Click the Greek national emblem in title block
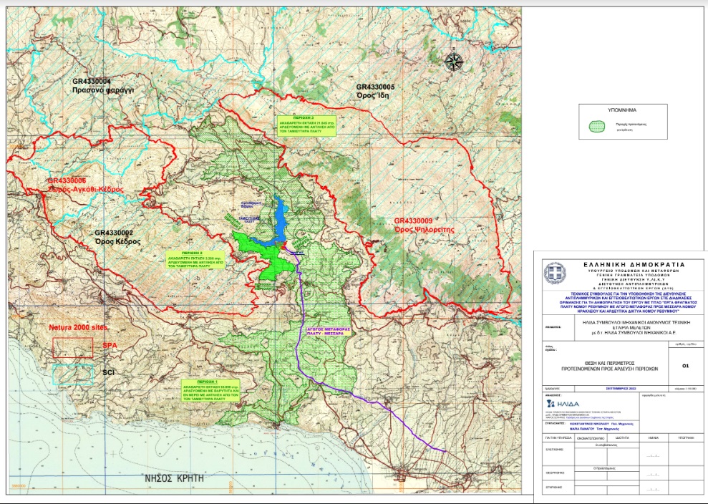Screen dimensions: 708x504 tap(555, 273)
